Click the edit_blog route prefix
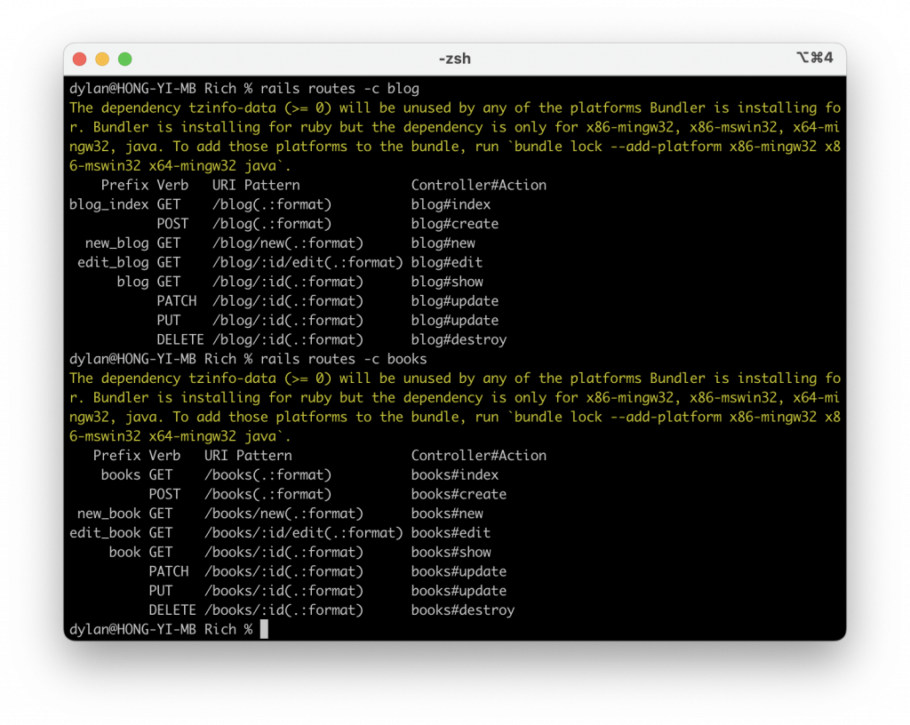Image resolution: width=910 pixels, height=725 pixels. click(113, 263)
